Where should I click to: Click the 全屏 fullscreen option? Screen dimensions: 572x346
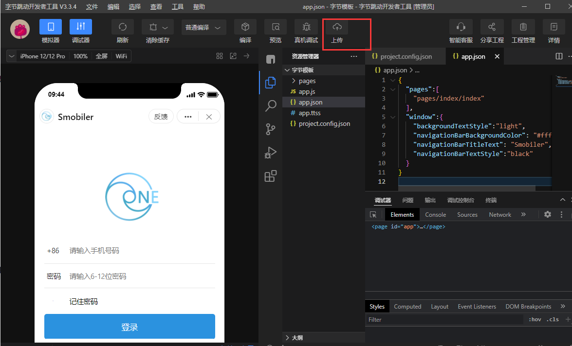click(101, 56)
